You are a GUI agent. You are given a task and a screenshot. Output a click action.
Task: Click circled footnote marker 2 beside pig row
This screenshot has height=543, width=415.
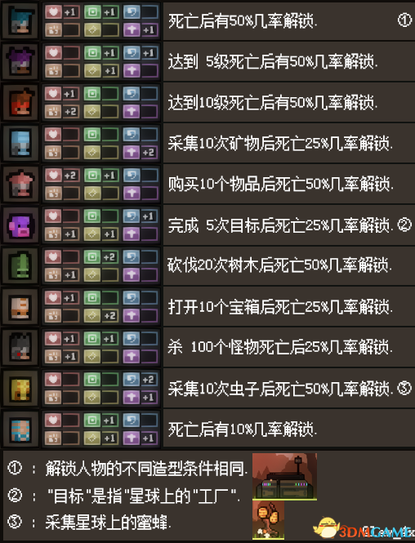click(x=404, y=225)
